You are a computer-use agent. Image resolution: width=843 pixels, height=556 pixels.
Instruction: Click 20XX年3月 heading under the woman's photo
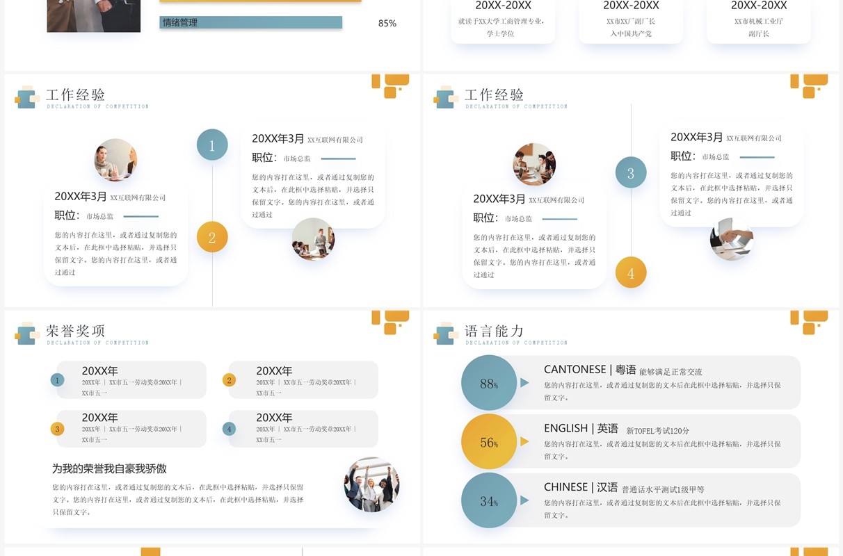click(x=81, y=196)
